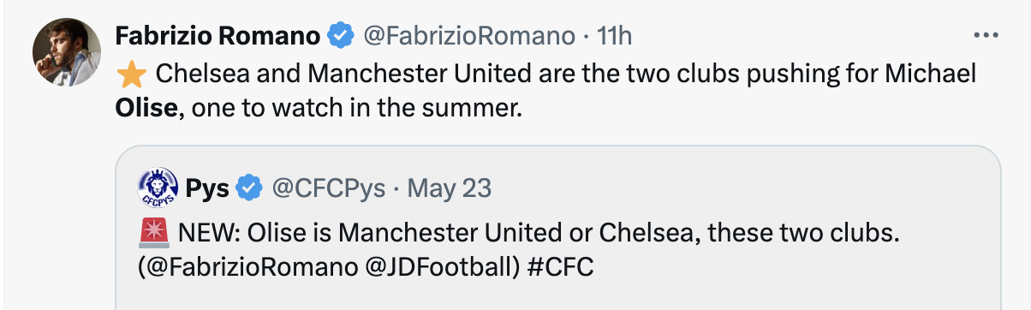Open the @CFCPys handle
This screenshot has height=310, width=1031.
pos(328,188)
